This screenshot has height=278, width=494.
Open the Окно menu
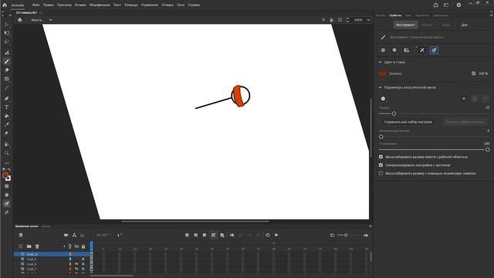(x=181, y=5)
